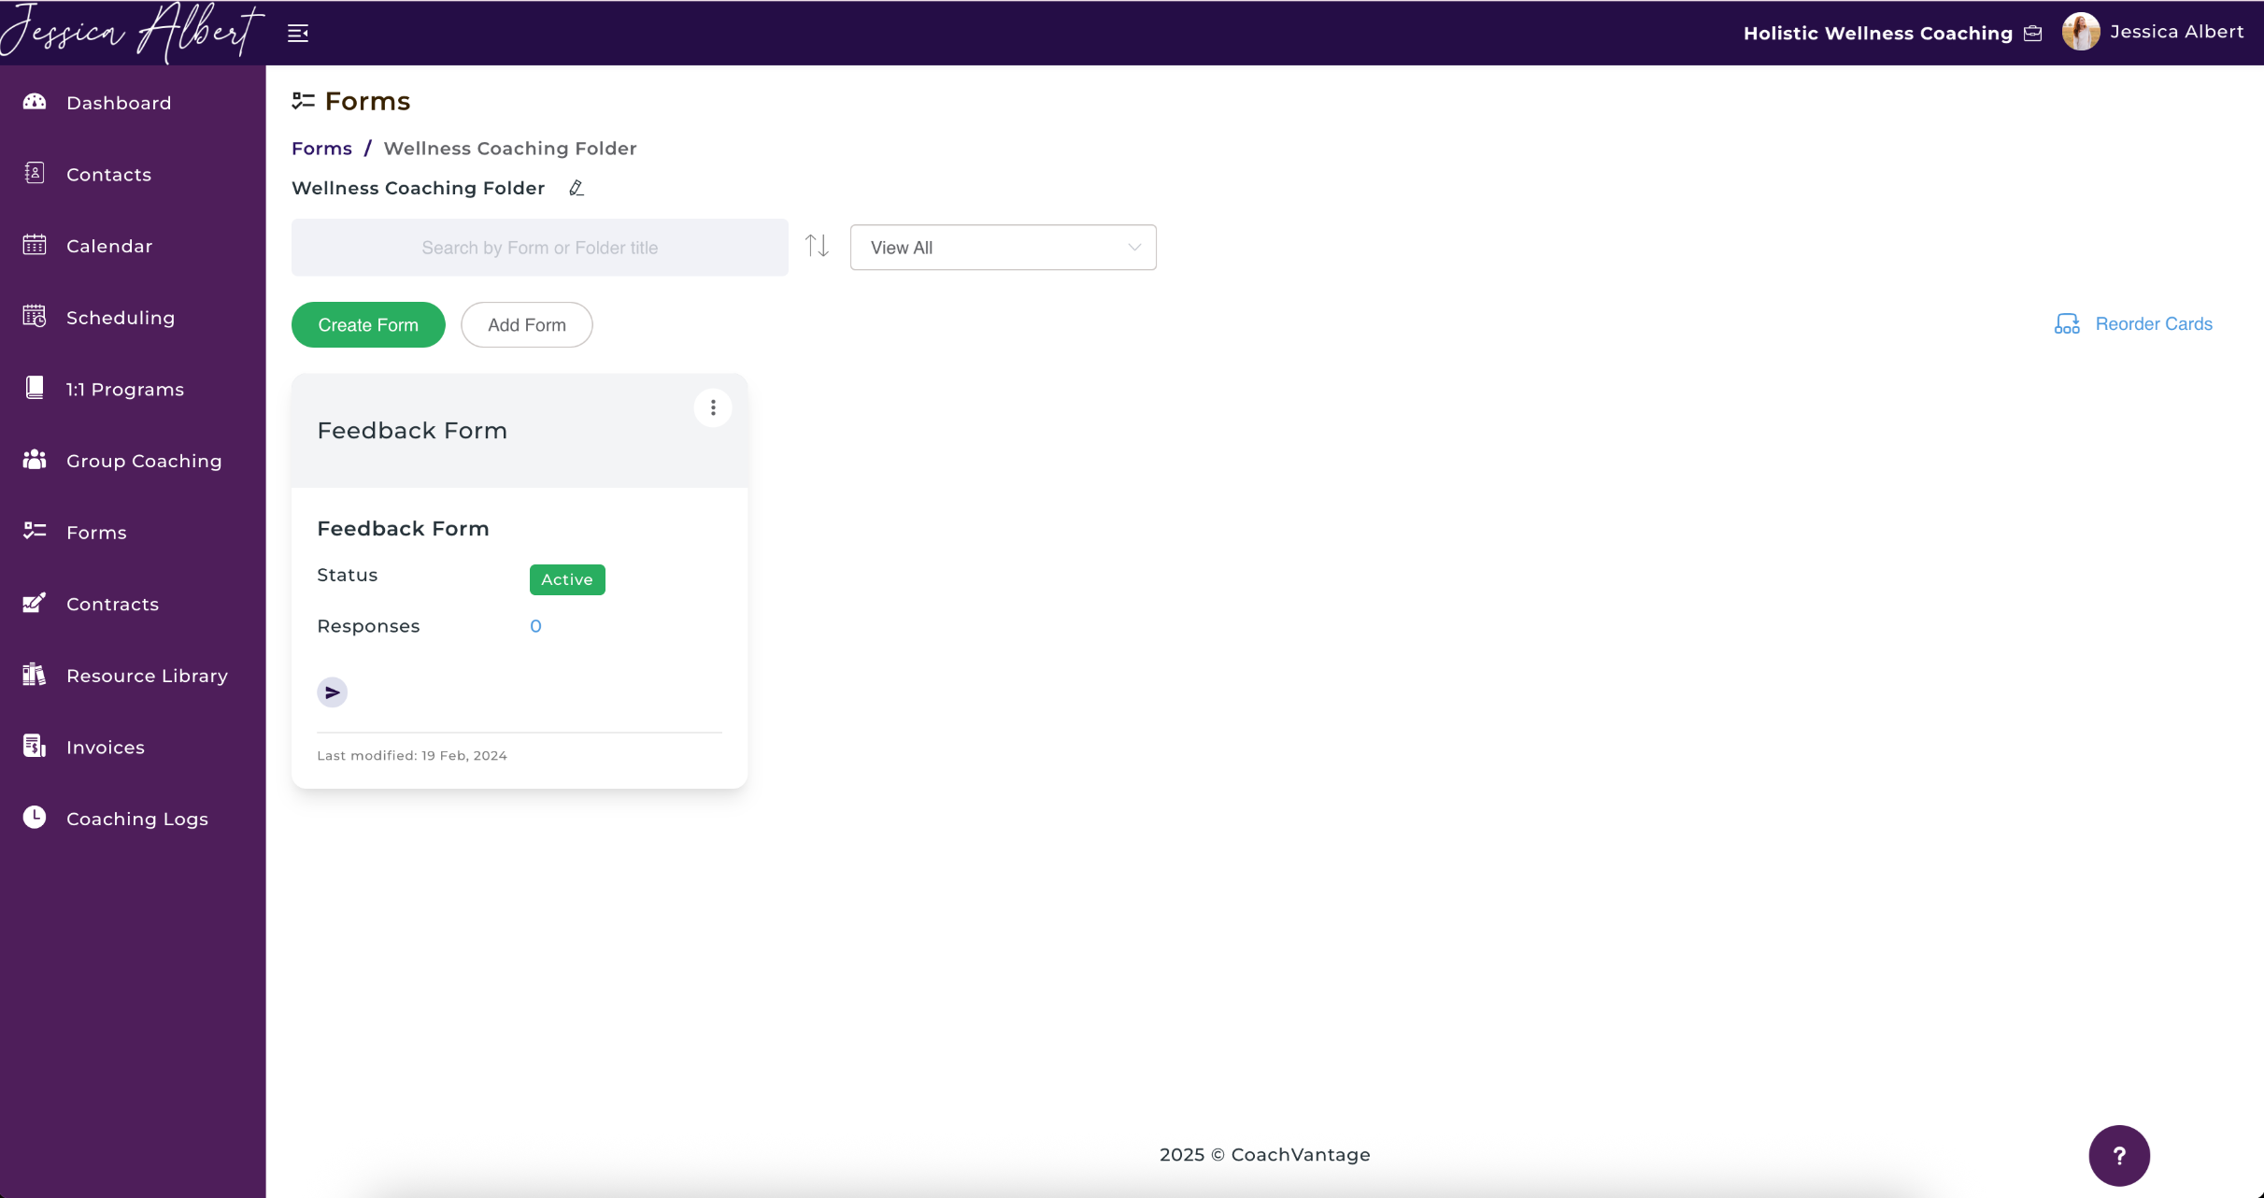Open the Feedback Form card header
Image resolution: width=2264 pixels, height=1198 pixels.
pyautogui.click(x=520, y=431)
